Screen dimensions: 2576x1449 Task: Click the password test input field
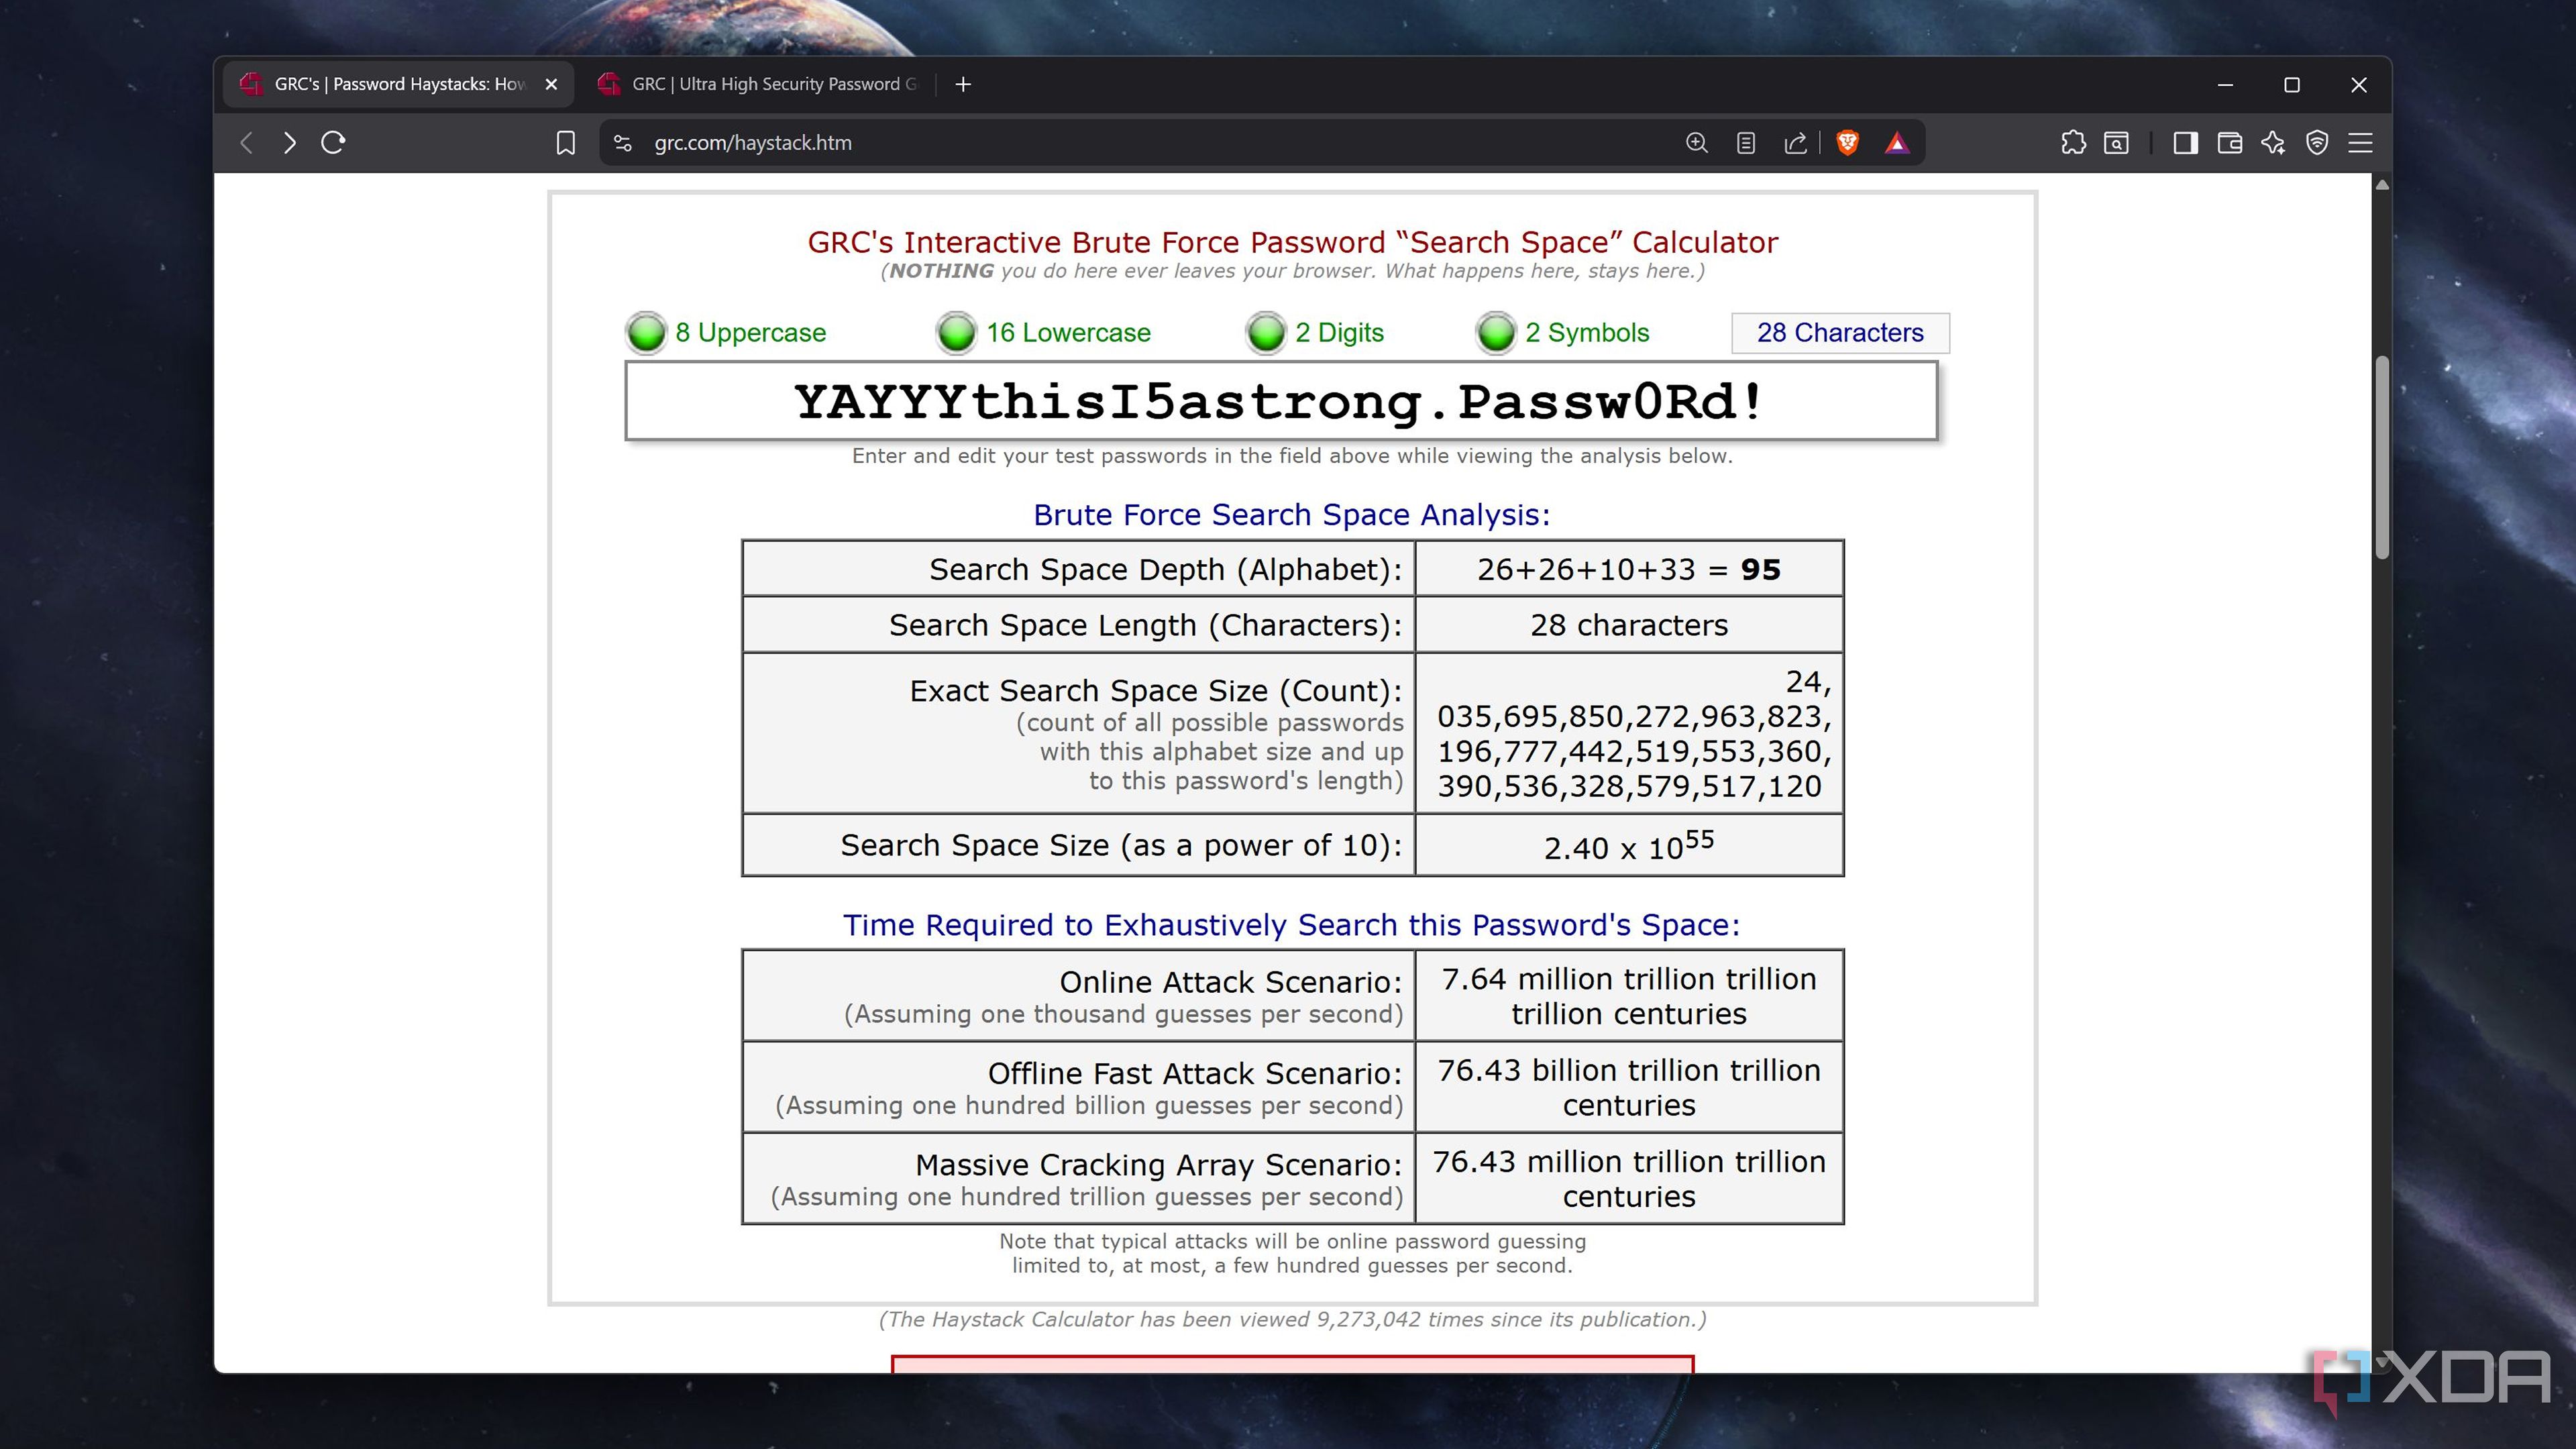(1281, 401)
